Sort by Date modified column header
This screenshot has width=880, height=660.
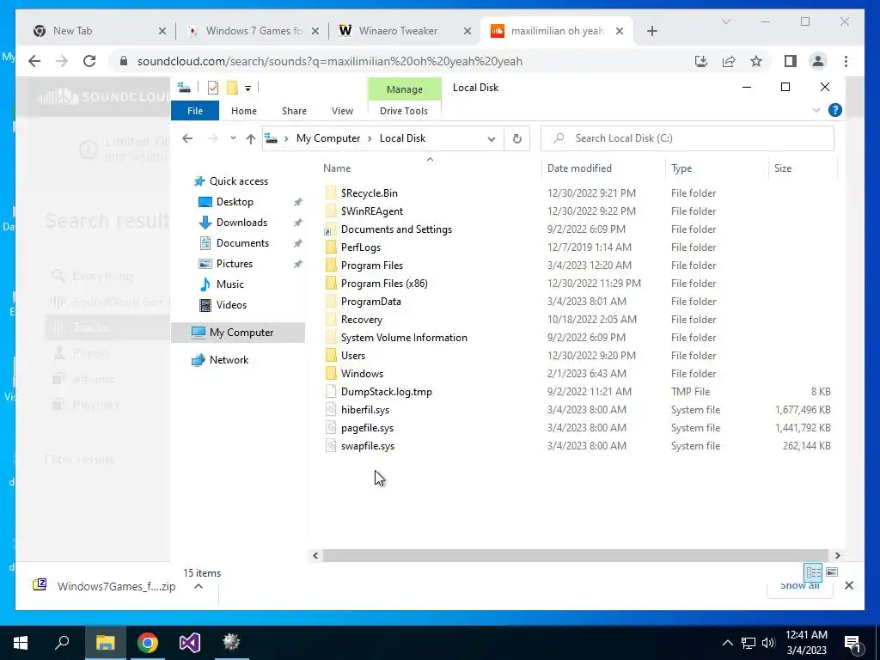[603, 168]
